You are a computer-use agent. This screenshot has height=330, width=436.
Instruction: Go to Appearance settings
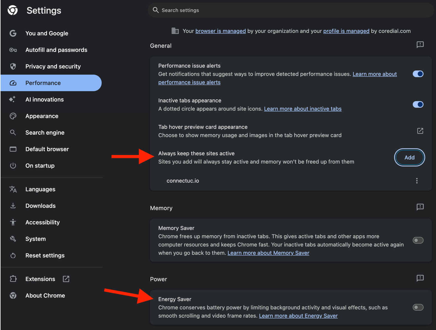coord(52,116)
